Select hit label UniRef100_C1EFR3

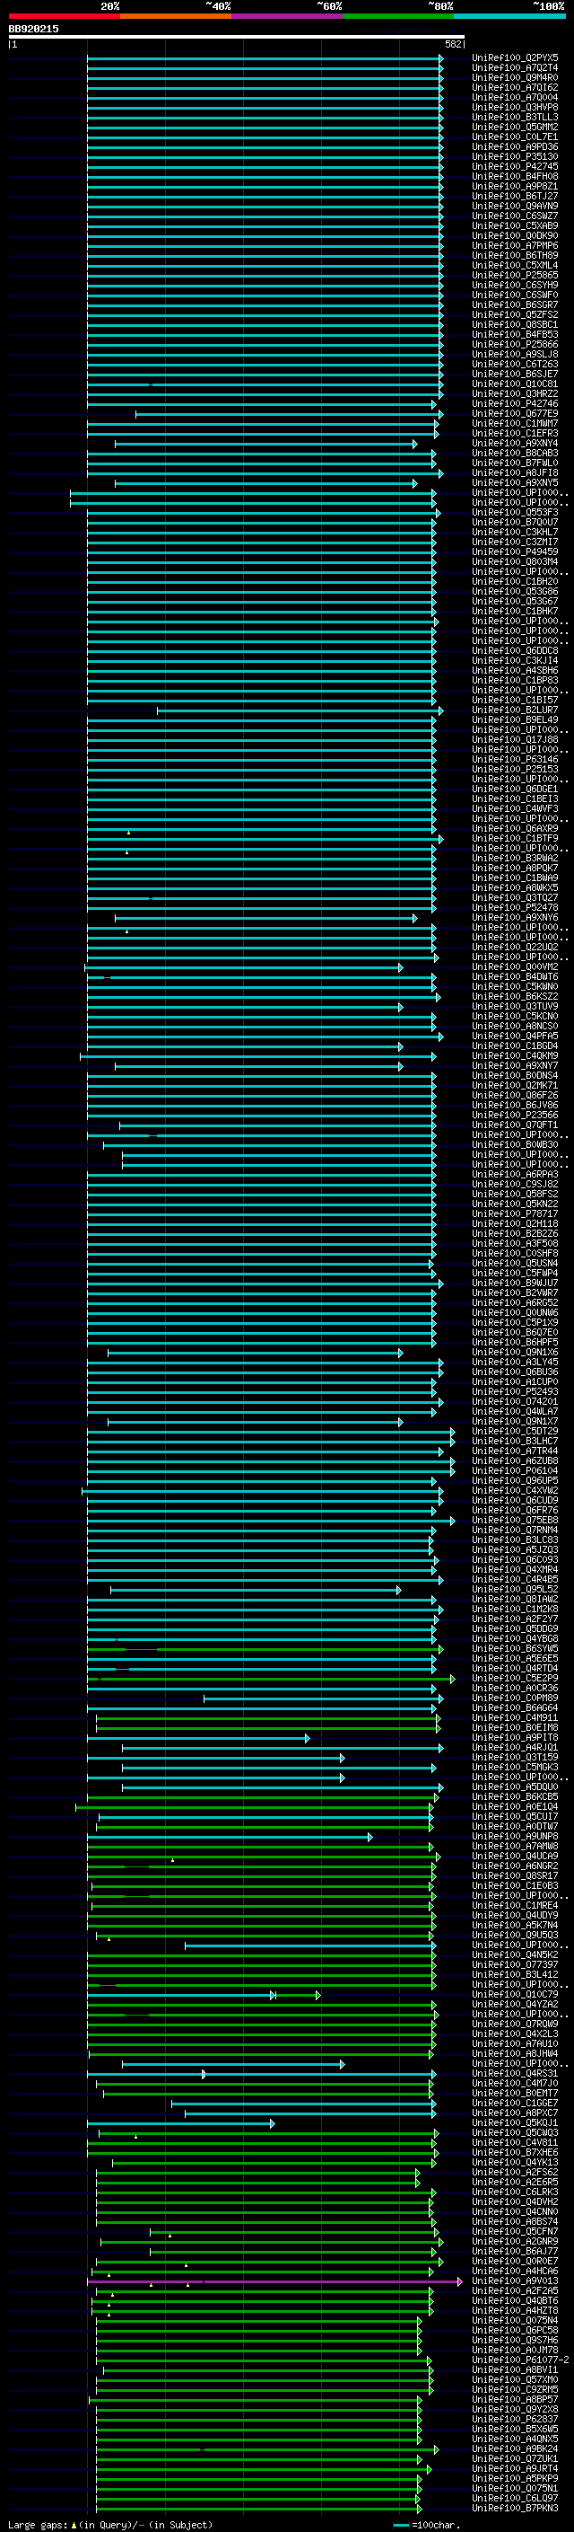point(515,434)
